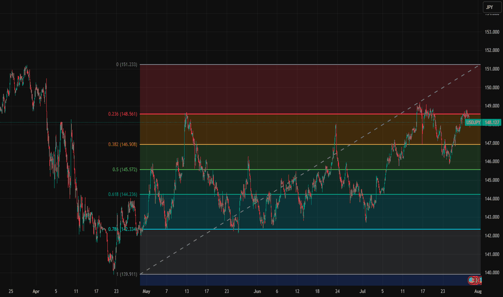Click the 24 date label on time axis

coord(337,291)
